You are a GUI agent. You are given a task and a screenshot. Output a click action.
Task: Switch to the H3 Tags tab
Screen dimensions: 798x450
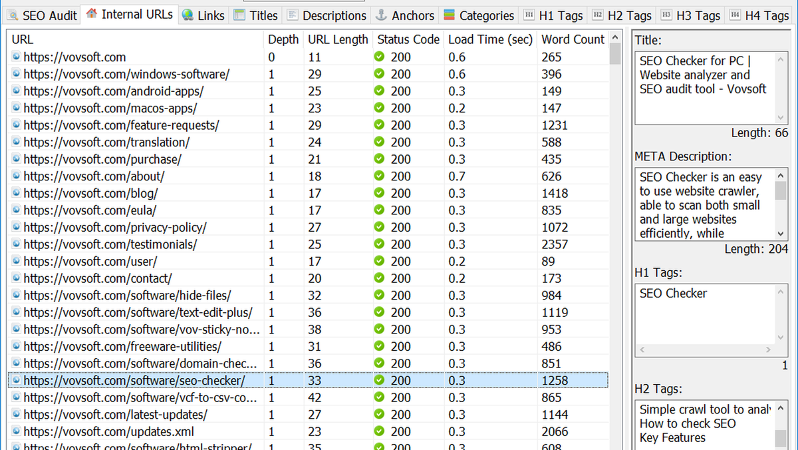pyautogui.click(x=691, y=15)
